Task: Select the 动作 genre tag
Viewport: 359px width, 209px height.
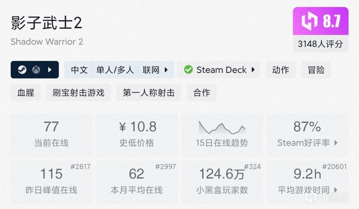Action: [x=280, y=70]
